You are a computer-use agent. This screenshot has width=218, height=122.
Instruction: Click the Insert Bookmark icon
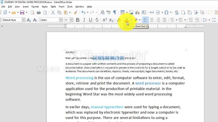coord(196,13)
